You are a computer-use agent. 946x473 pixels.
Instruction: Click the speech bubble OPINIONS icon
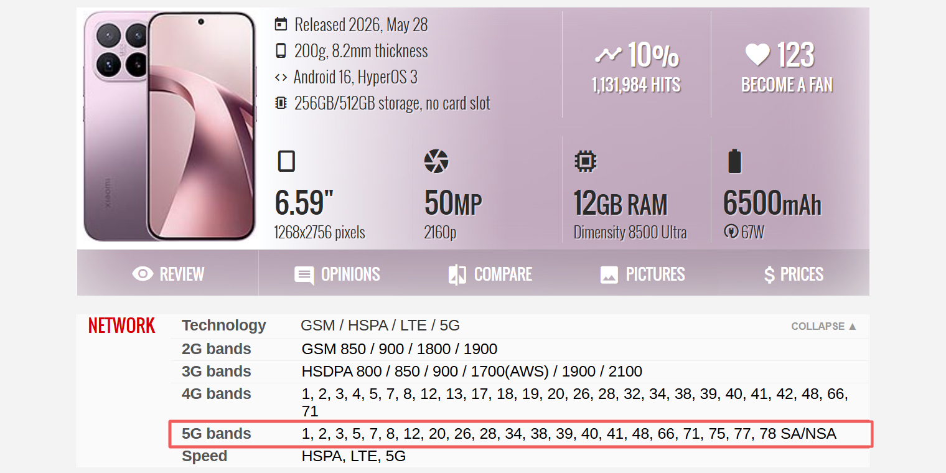pos(304,275)
